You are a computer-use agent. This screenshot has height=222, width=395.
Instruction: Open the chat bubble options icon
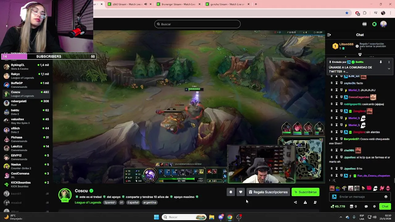(x=366, y=206)
